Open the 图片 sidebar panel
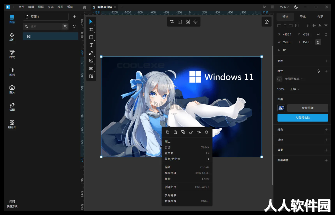 click(x=12, y=89)
